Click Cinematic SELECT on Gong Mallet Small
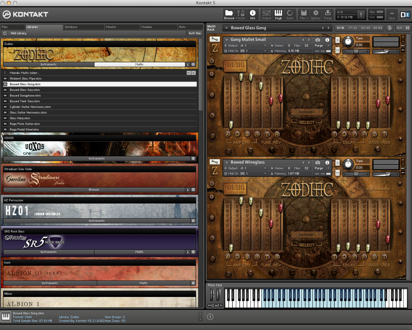 307,122
